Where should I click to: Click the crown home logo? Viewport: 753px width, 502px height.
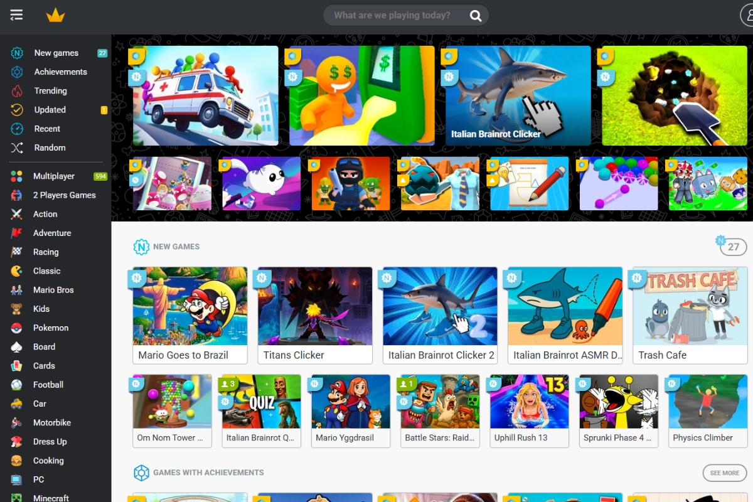click(x=56, y=14)
